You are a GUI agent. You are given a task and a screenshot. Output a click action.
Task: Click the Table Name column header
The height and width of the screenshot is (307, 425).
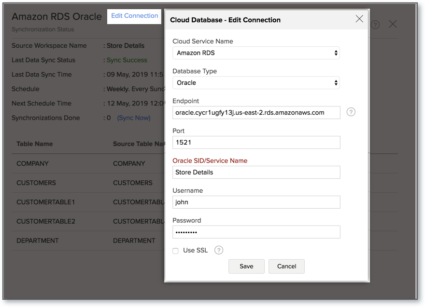tap(35, 144)
